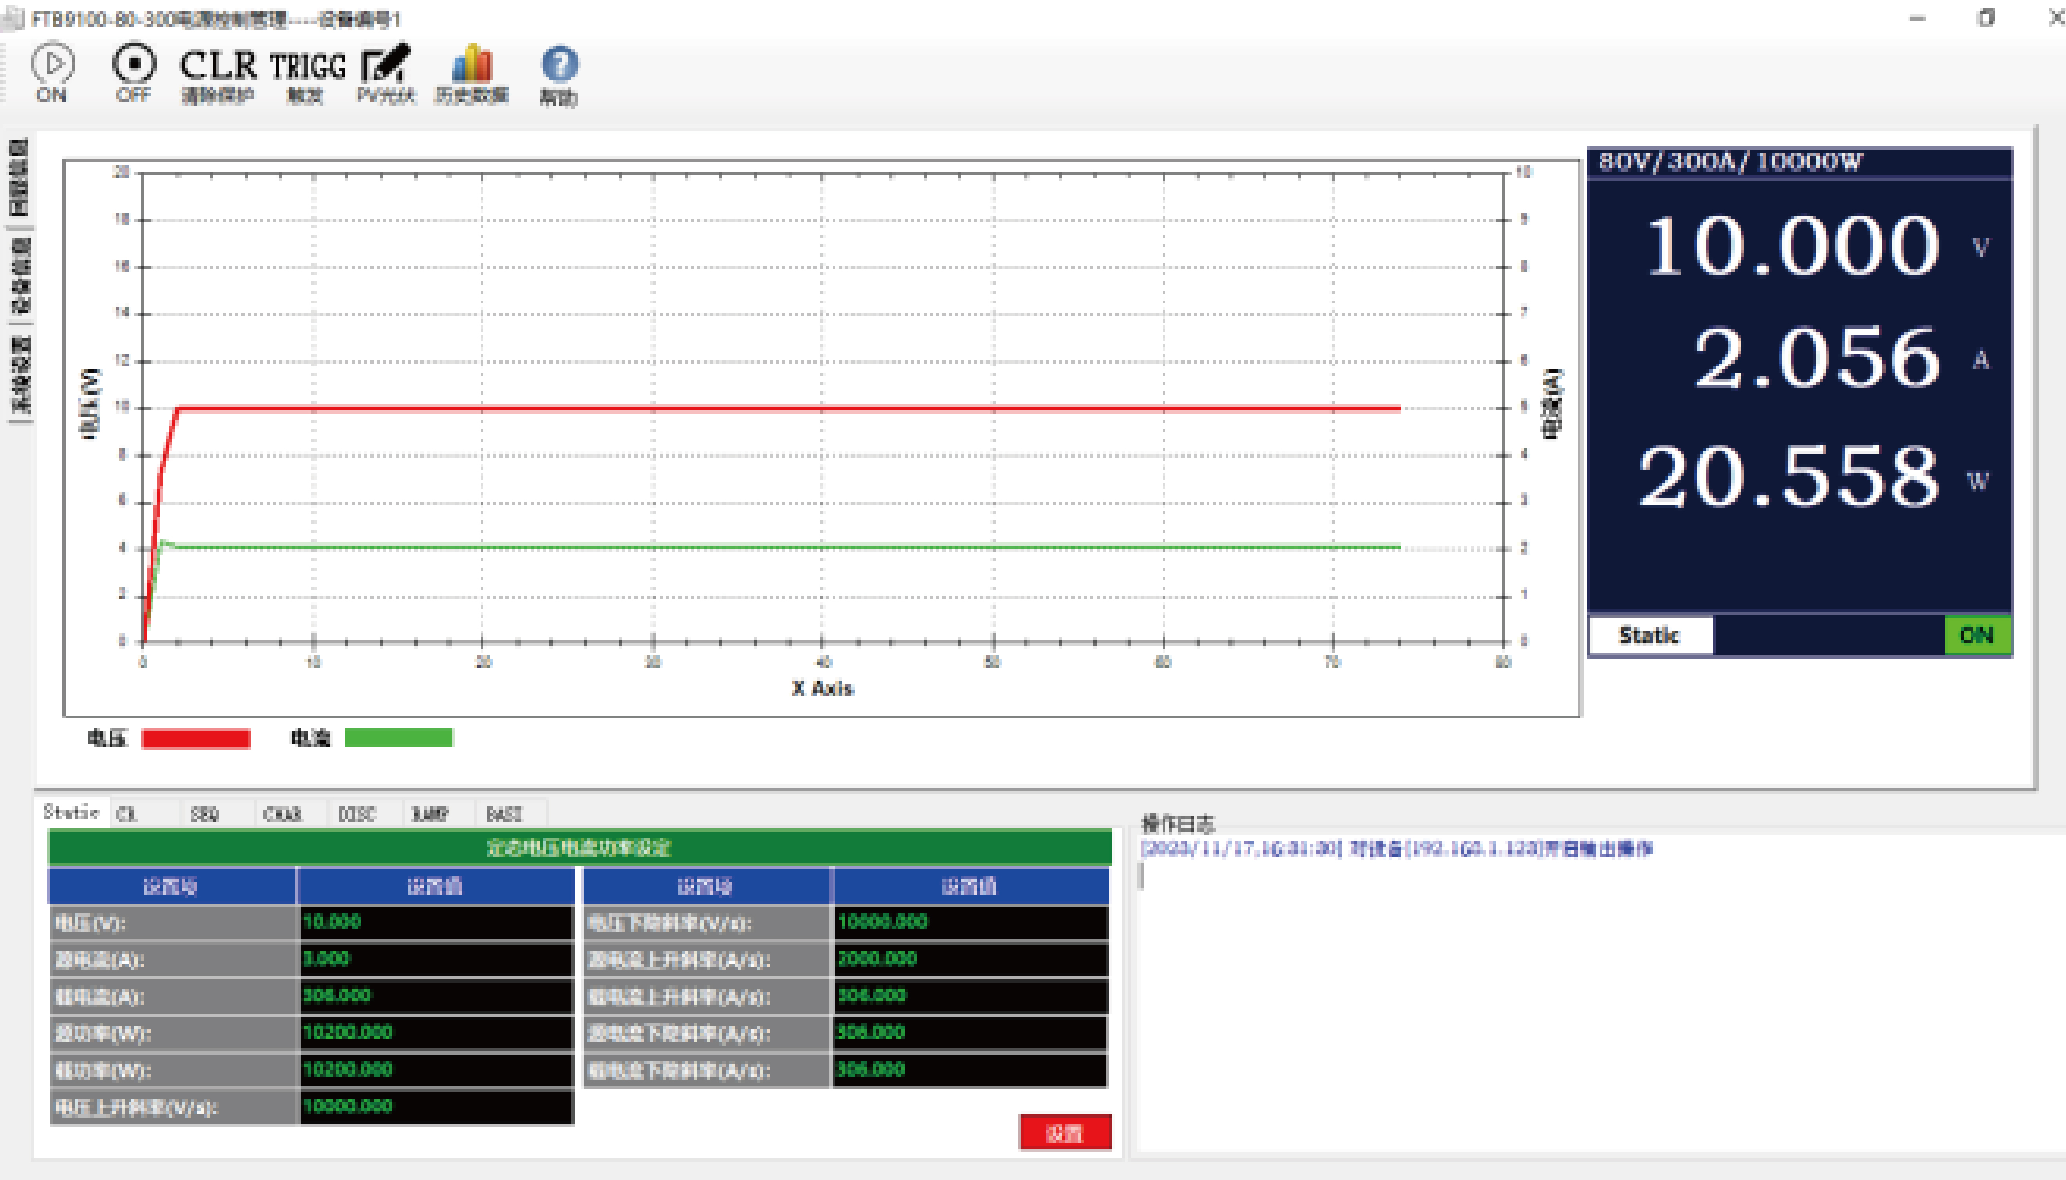Edit the 载功率(W) value field 10200.000
Viewport: 2066px width, 1180px height.
click(436, 1070)
